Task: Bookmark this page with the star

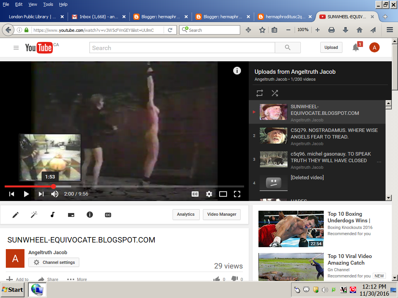Action: pyautogui.click(x=262, y=30)
